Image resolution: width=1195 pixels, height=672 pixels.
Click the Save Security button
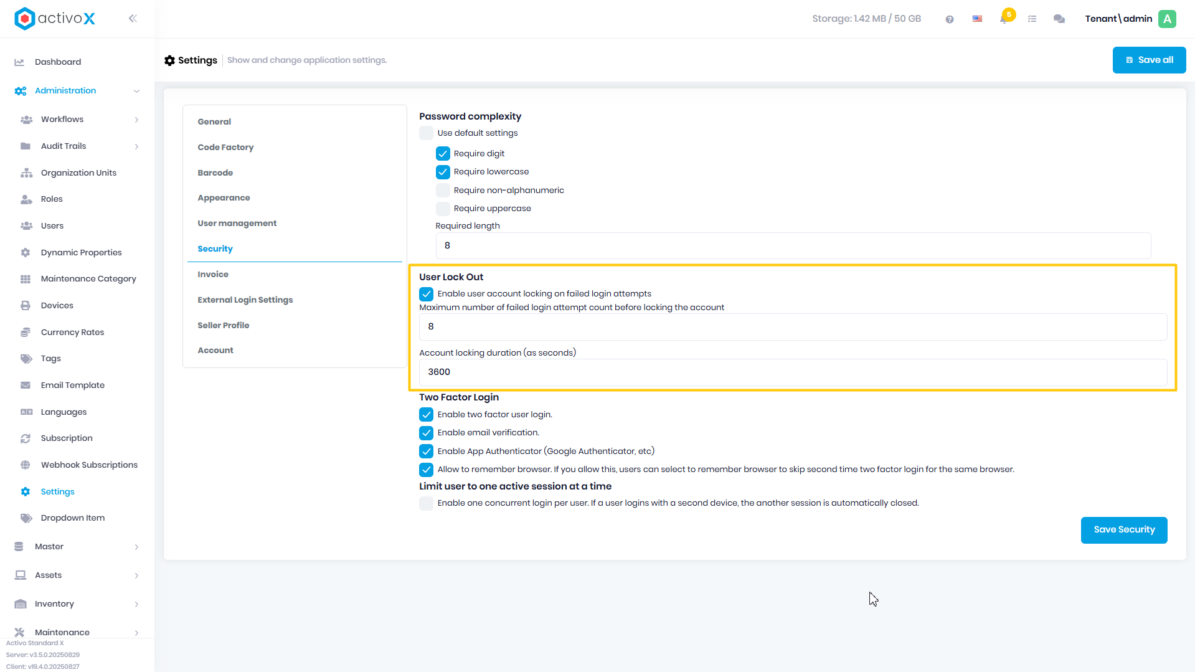click(1124, 530)
